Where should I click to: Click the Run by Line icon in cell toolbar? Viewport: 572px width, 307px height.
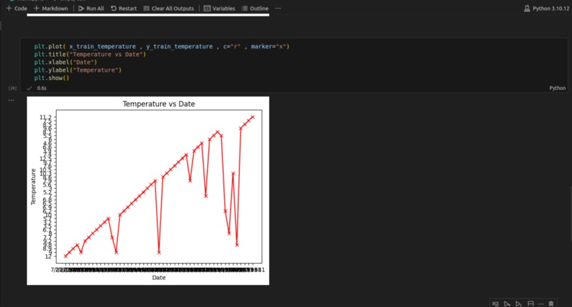tap(495, 303)
